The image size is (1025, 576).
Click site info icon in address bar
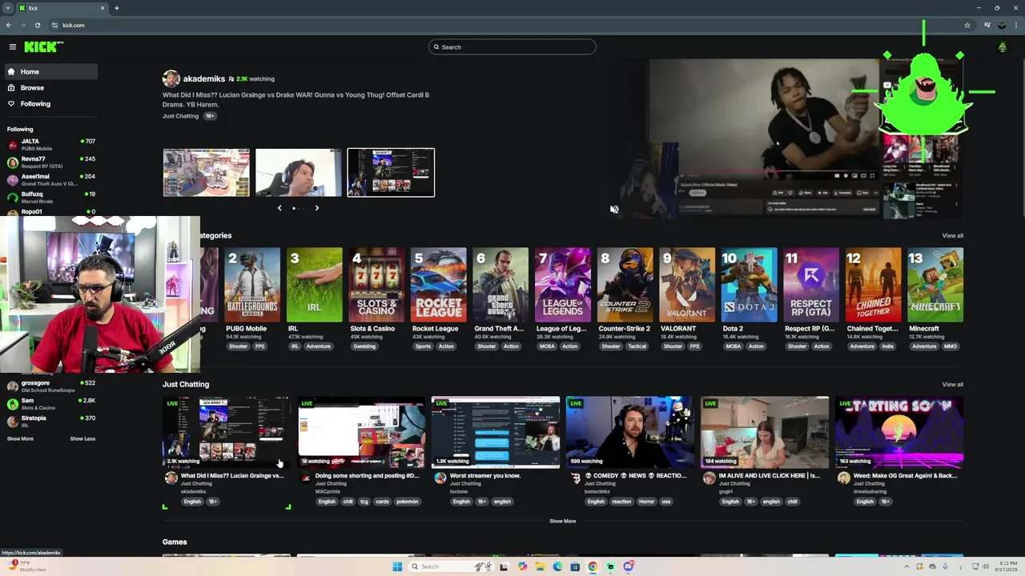pyautogui.click(x=54, y=25)
